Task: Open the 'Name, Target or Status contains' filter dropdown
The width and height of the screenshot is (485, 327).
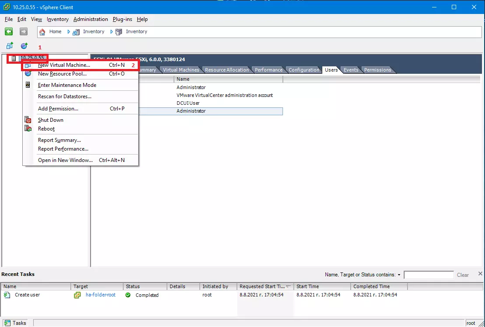Action: click(399, 275)
